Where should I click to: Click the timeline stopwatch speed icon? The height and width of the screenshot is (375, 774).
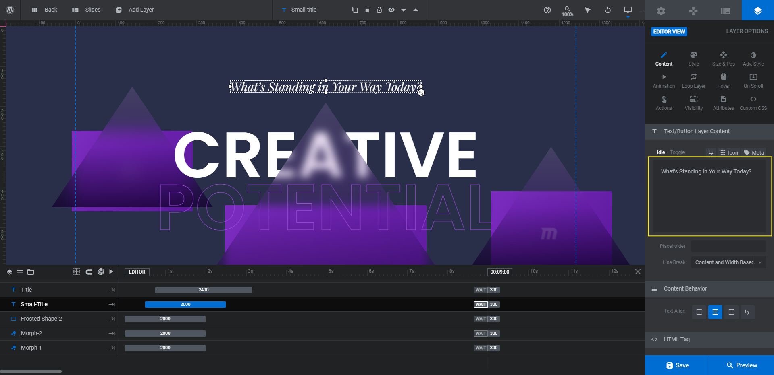(101, 272)
